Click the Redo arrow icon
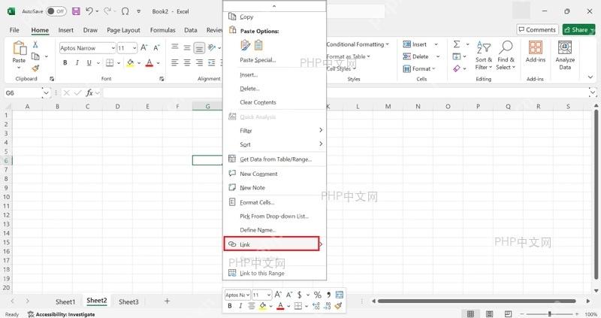The height and width of the screenshot is (318, 601). click(x=107, y=11)
